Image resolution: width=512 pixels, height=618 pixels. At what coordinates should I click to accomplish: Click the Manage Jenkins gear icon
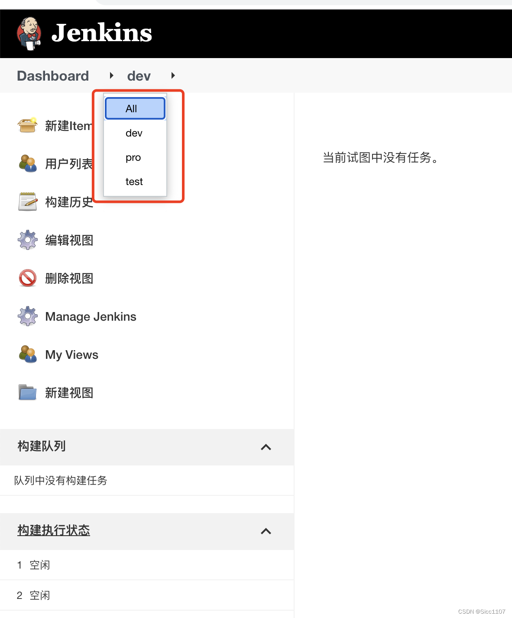point(28,316)
